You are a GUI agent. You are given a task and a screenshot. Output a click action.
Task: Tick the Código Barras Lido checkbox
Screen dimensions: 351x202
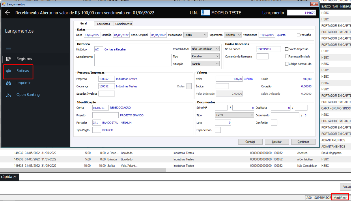(x=287, y=64)
